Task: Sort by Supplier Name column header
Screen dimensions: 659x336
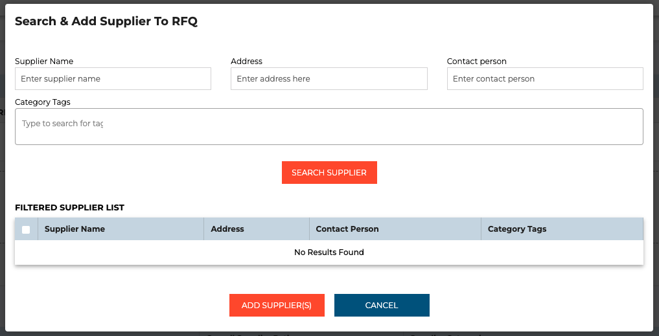Action: (75, 229)
